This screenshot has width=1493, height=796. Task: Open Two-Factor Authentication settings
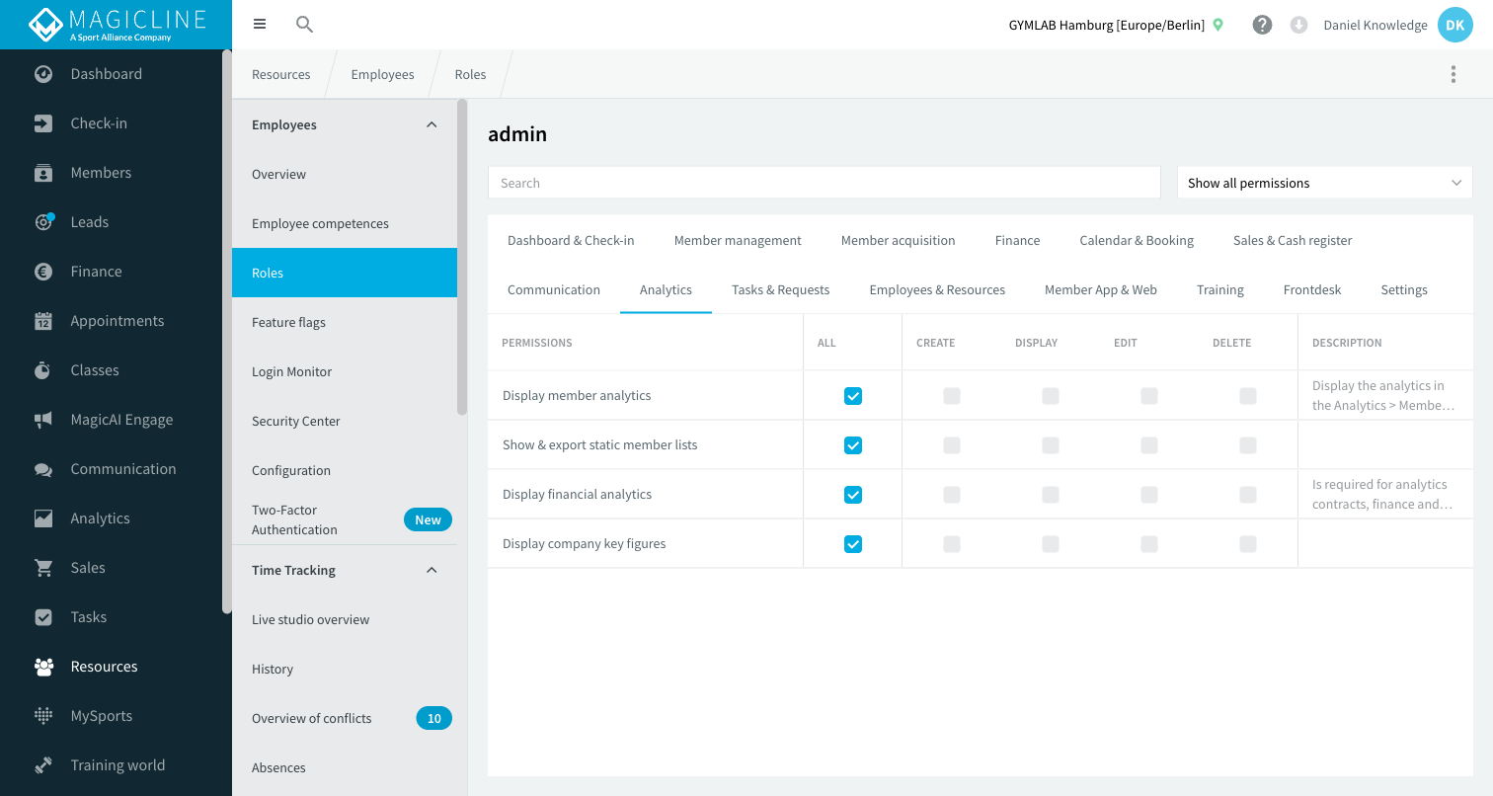345,519
